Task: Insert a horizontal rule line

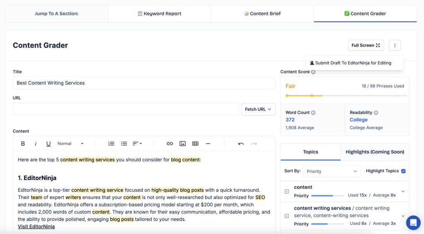Action: [x=208, y=144]
